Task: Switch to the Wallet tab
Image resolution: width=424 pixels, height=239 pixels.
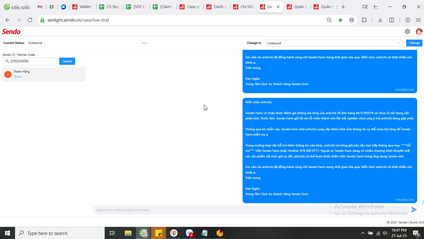Action: click(x=82, y=7)
